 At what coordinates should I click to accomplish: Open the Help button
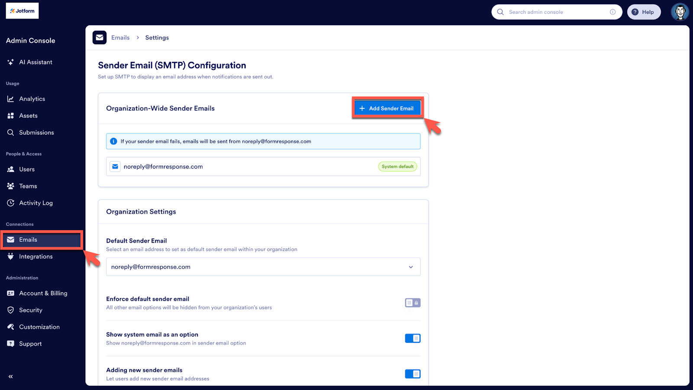tap(644, 12)
